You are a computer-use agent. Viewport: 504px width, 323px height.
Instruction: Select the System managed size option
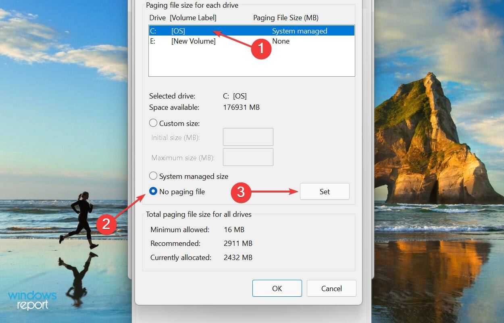coord(153,176)
